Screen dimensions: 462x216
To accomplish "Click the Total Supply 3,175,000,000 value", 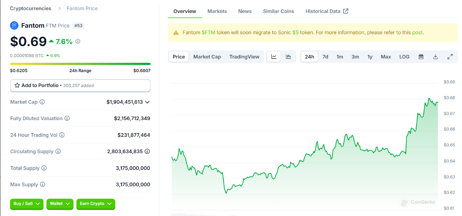I will click(133, 168).
